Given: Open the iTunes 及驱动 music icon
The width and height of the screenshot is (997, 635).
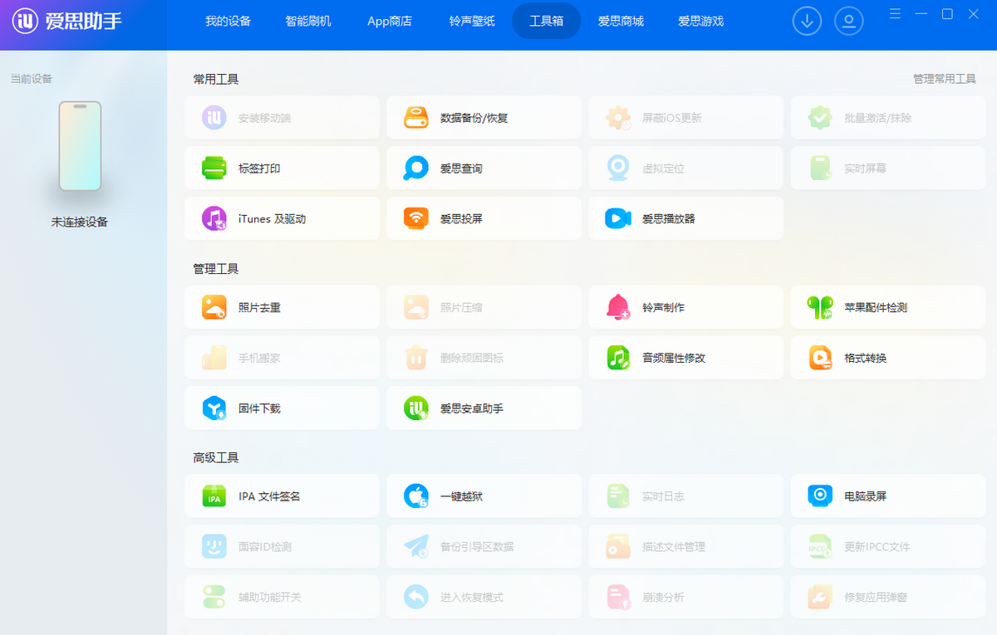Looking at the screenshot, I should click(x=214, y=218).
